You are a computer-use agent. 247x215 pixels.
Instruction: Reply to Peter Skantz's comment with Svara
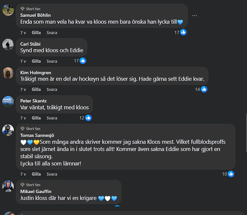coord(52,118)
